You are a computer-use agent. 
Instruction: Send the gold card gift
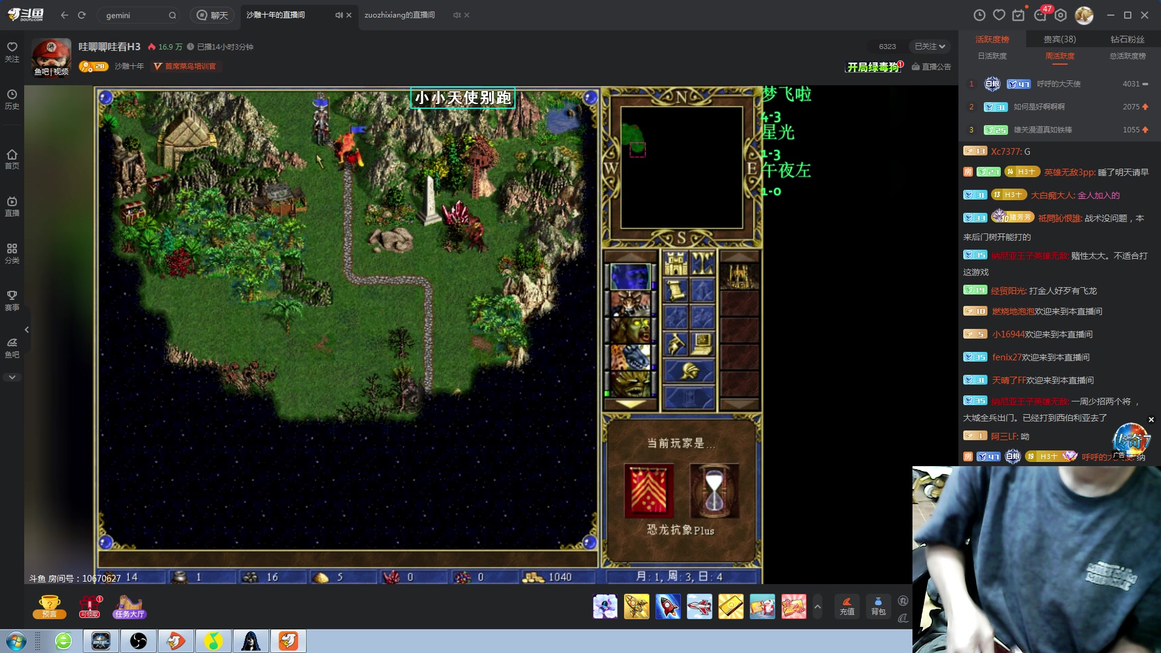[x=731, y=606]
